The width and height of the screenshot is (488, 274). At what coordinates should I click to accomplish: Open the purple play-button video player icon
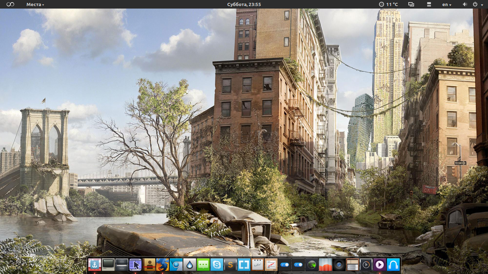[x=380, y=265]
